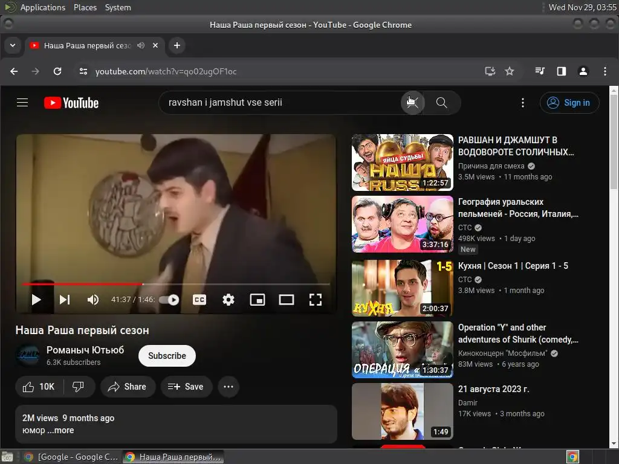Skip to the next video
The height and width of the screenshot is (464, 619).
click(65, 300)
